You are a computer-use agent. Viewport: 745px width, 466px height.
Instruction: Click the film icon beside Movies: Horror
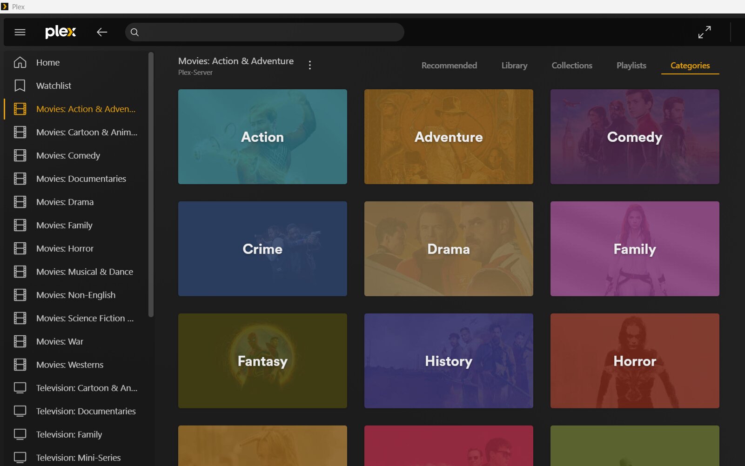pyautogui.click(x=20, y=248)
